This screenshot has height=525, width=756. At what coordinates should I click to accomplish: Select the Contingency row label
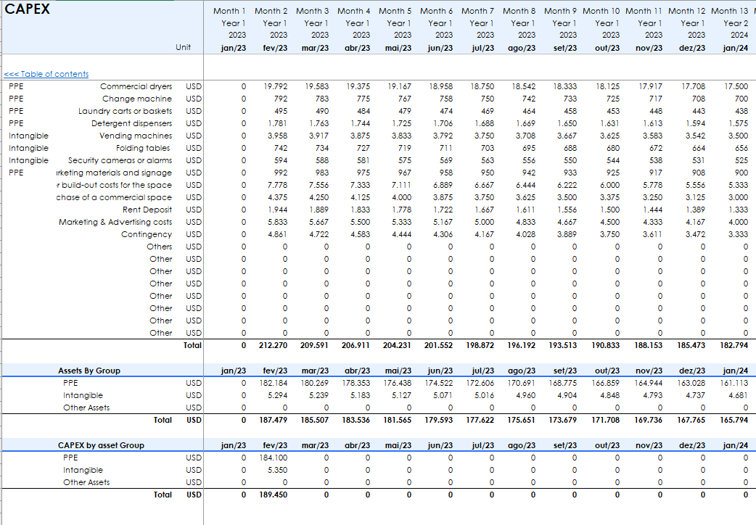pyautogui.click(x=146, y=234)
